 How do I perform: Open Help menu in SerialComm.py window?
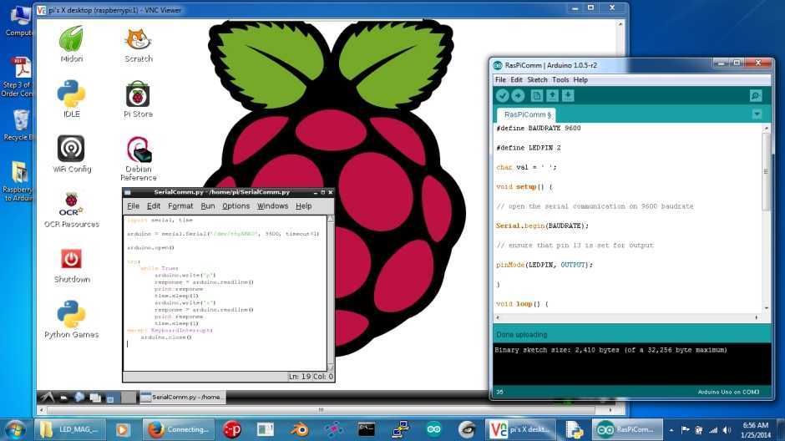click(x=303, y=205)
